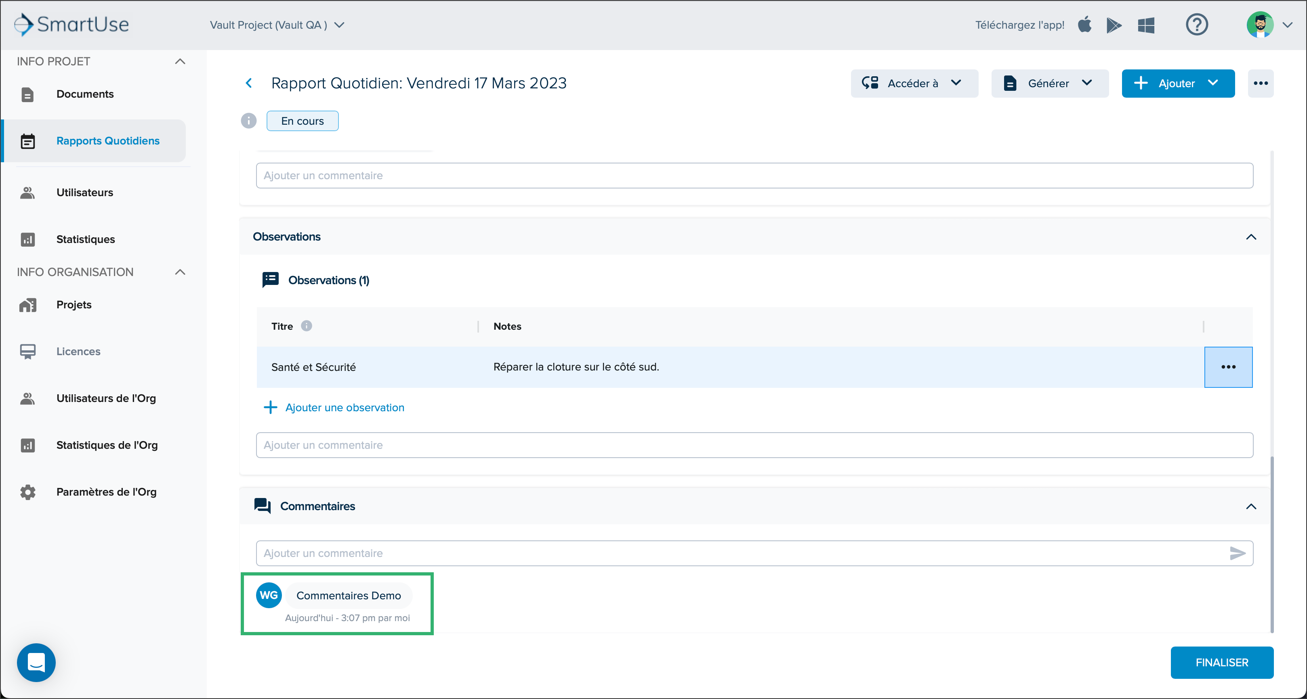
Task: Collapse the INFO PROJET sidebar group
Action: pyautogui.click(x=180, y=61)
